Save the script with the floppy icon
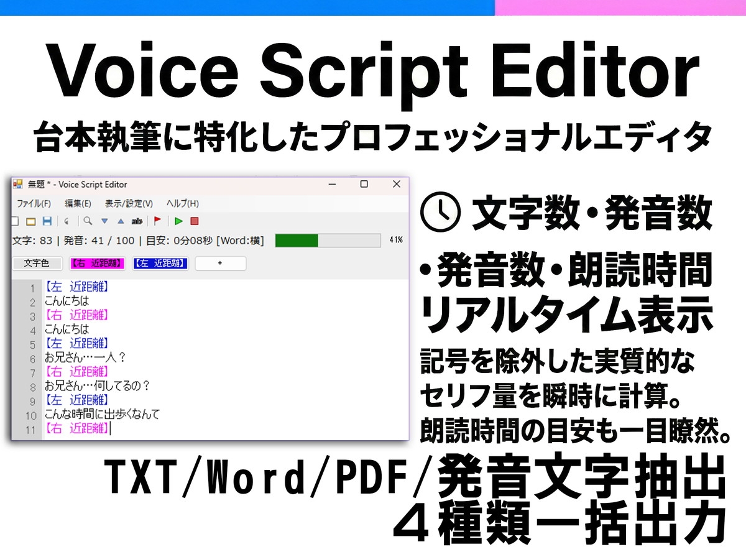This screenshot has height=557, width=746. click(x=47, y=221)
